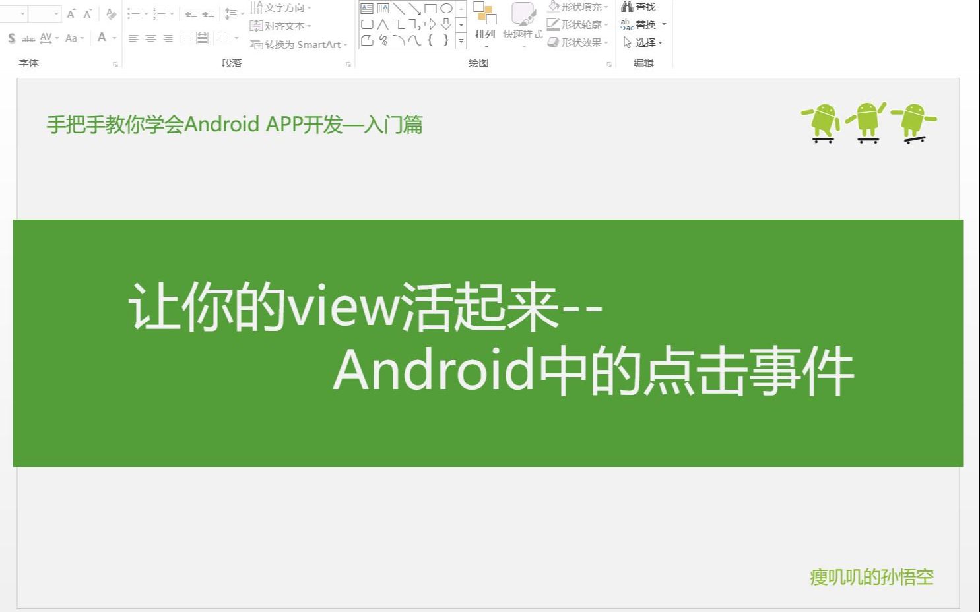Align text right
The image size is (980, 612).
168,38
